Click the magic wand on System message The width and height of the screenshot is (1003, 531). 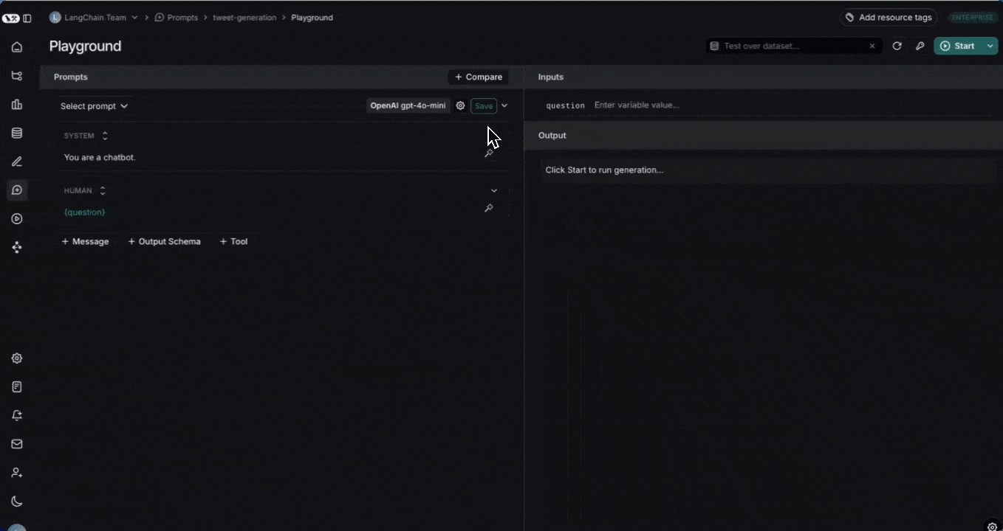coord(488,153)
